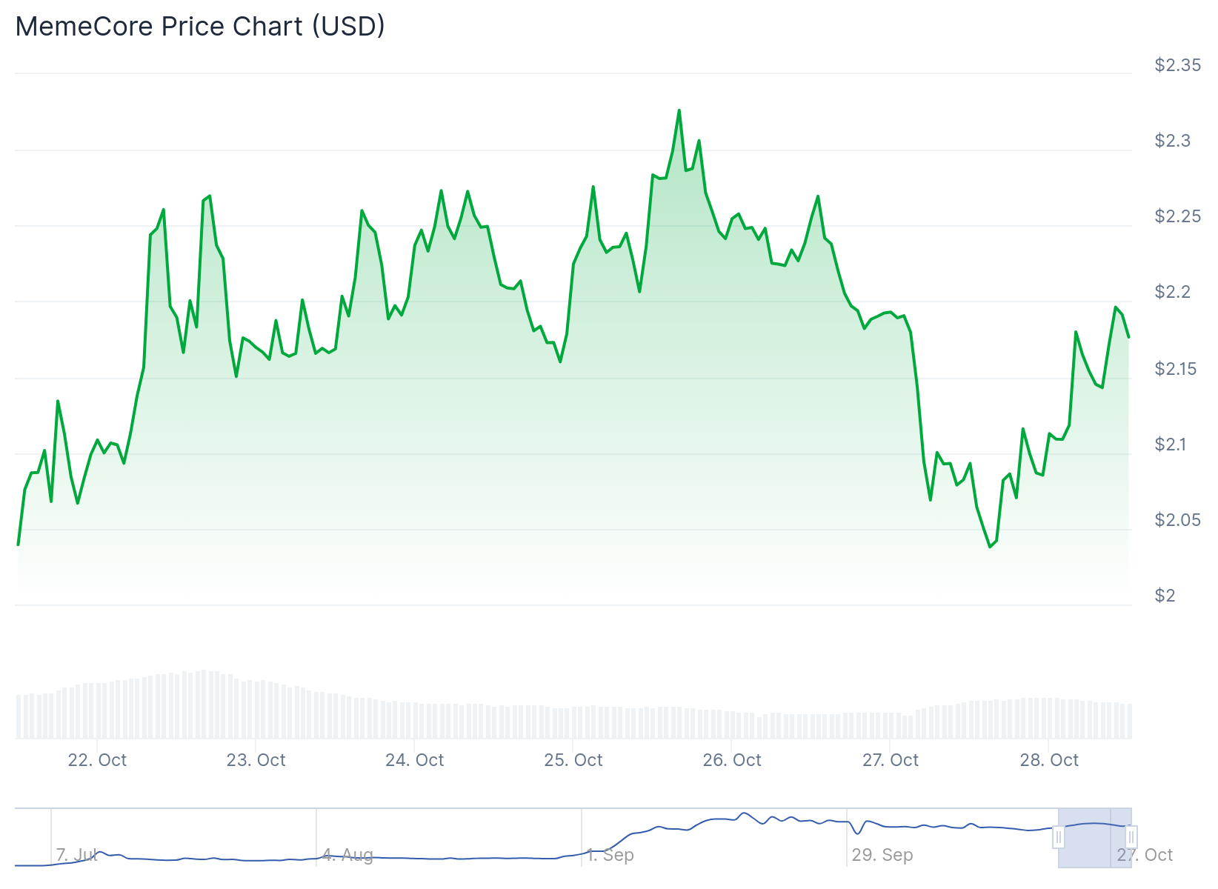
Task: Click the 25. Oct date label
Action: (573, 760)
